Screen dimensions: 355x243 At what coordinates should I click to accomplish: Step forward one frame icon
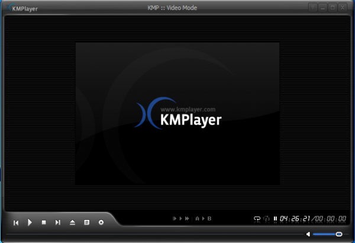[x=175, y=219]
